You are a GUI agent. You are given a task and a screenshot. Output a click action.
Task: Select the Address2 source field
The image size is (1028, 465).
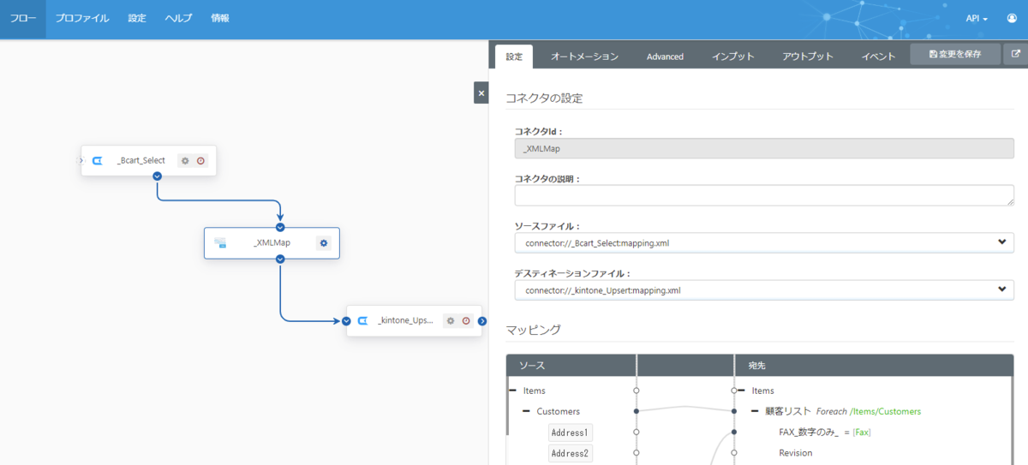tap(571, 454)
